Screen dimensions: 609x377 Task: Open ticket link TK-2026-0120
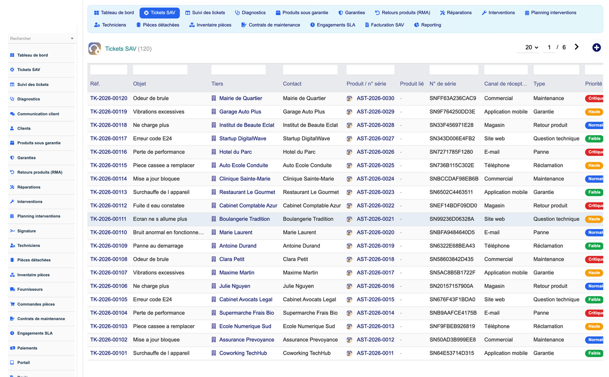click(x=109, y=98)
